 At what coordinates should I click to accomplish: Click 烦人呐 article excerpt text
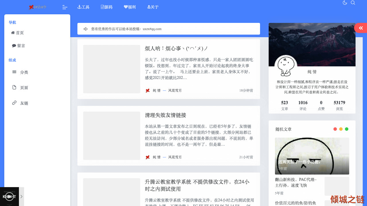[199, 69]
